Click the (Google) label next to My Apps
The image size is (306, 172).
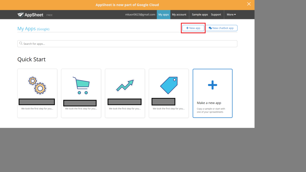(x=43, y=29)
